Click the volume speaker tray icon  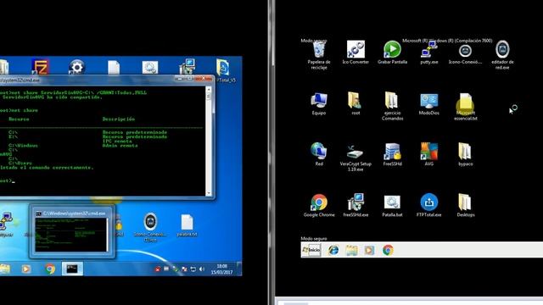pyautogui.click(x=202, y=269)
